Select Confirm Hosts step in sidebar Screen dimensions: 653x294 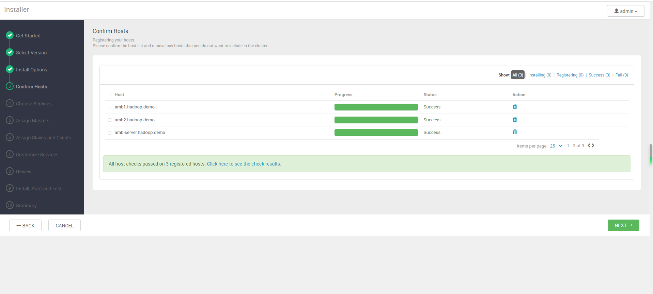pyautogui.click(x=31, y=87)
